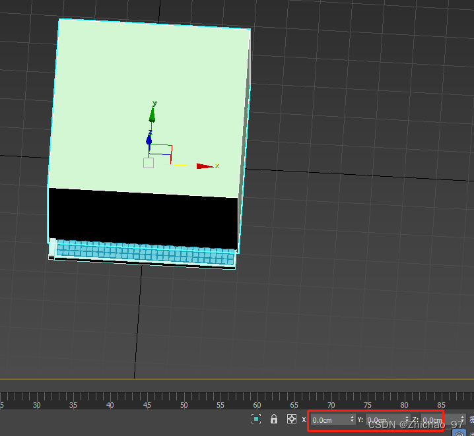
Task: Click the red X axis gizmo arrow
Action: coord(205,166)
